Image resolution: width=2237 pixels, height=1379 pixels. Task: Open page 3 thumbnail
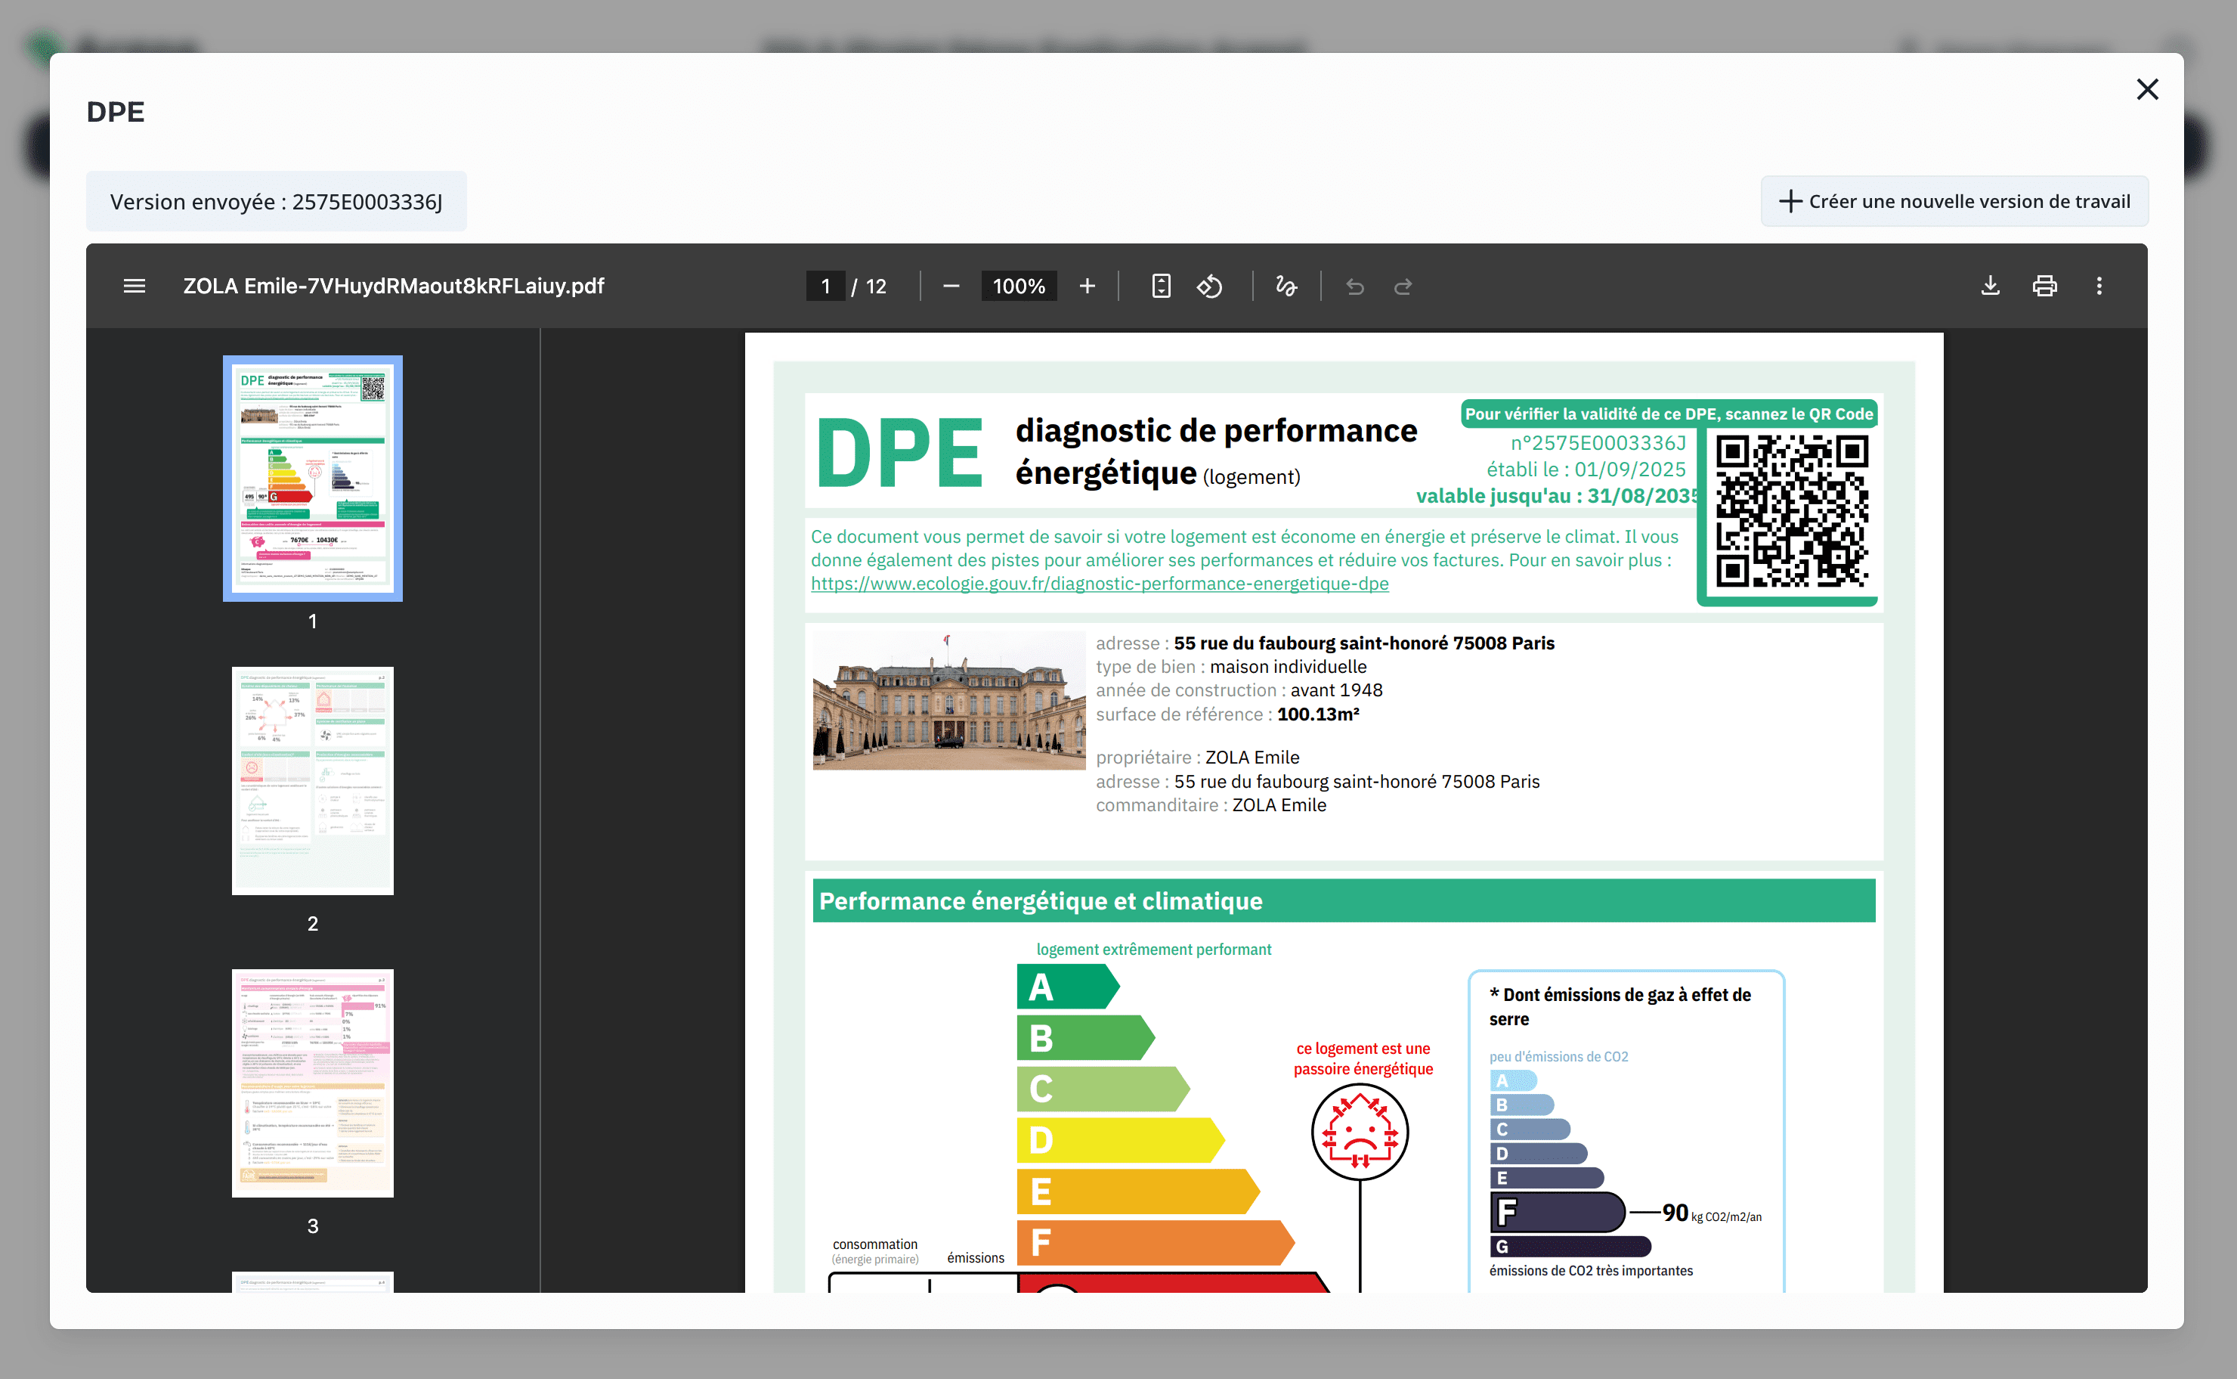313,1083
